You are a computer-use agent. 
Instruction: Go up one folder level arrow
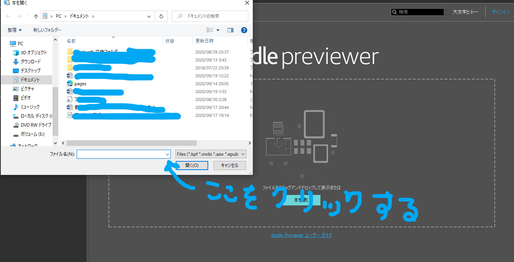click(x=36, y=16)
